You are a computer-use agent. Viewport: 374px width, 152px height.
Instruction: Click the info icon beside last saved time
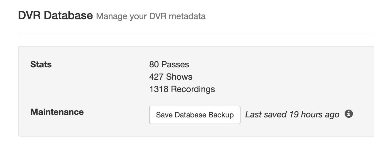(x=349, y=114)
